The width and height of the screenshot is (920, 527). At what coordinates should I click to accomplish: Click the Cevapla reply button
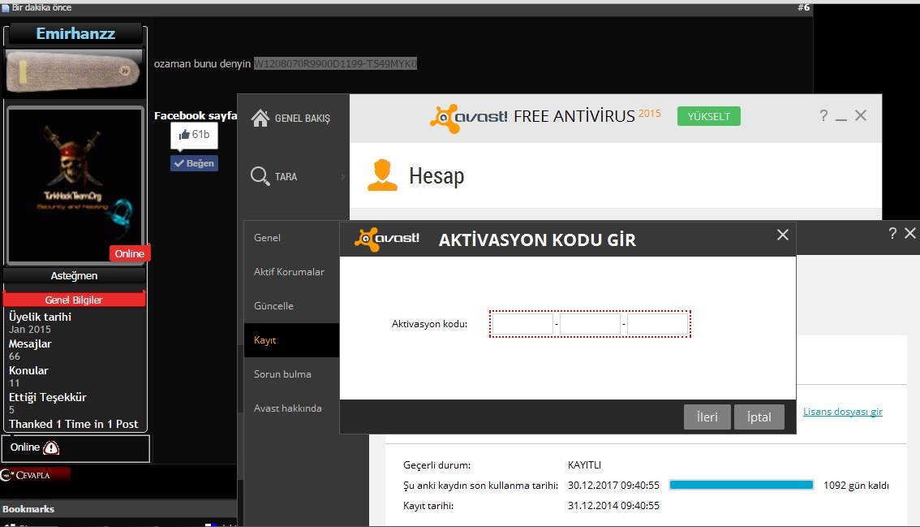(35, 475)
